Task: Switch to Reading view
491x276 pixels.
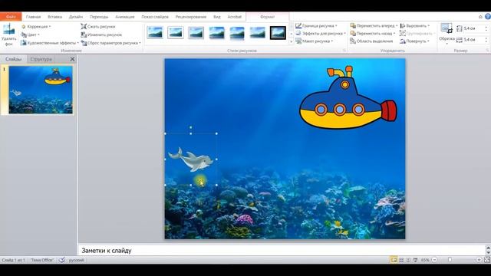Action: click(408, 260)
